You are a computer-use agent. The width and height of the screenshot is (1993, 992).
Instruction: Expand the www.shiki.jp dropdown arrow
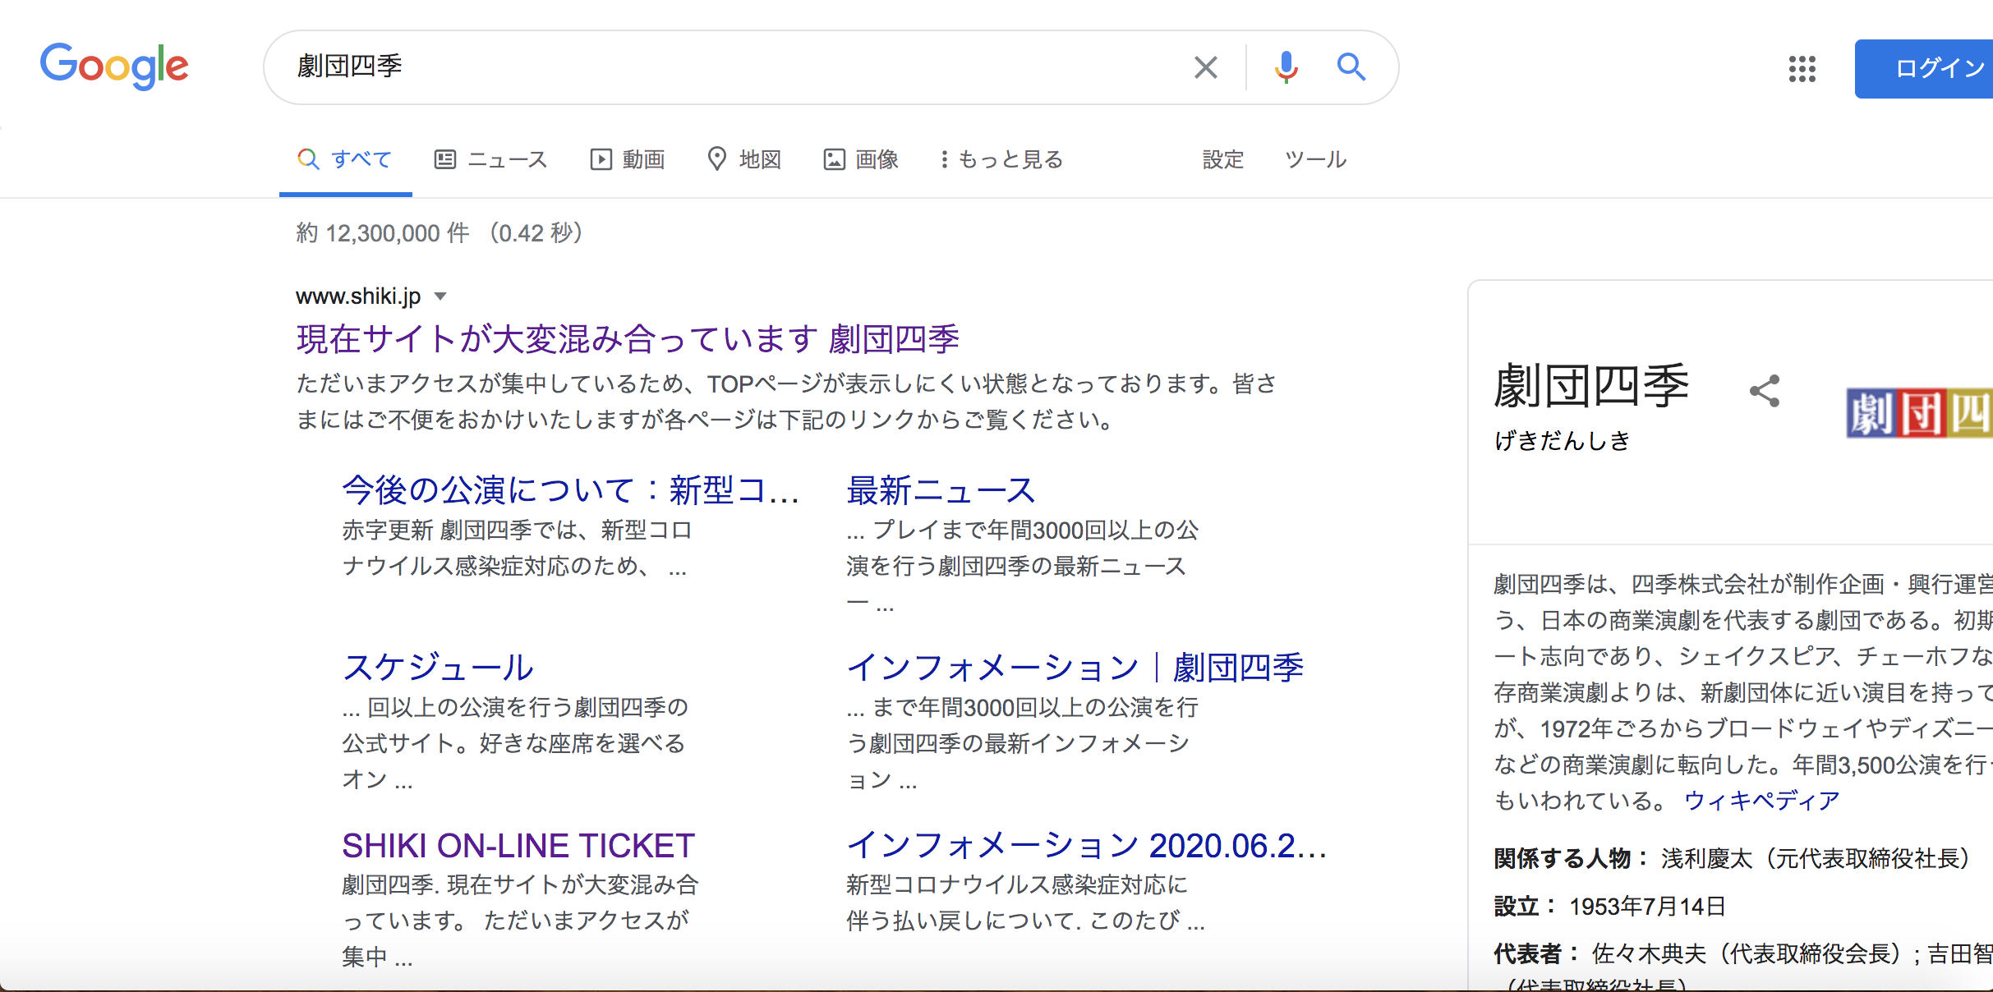[440, 296]
